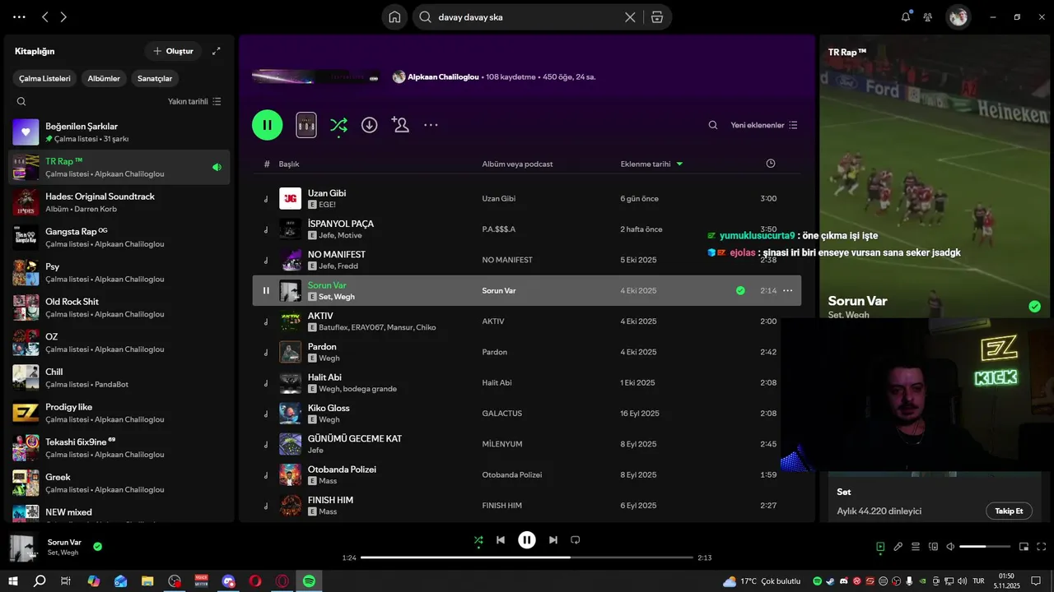Search within the playlist tracks
The height and width of the screenshot is (592, 1054).
click(713, 125)
